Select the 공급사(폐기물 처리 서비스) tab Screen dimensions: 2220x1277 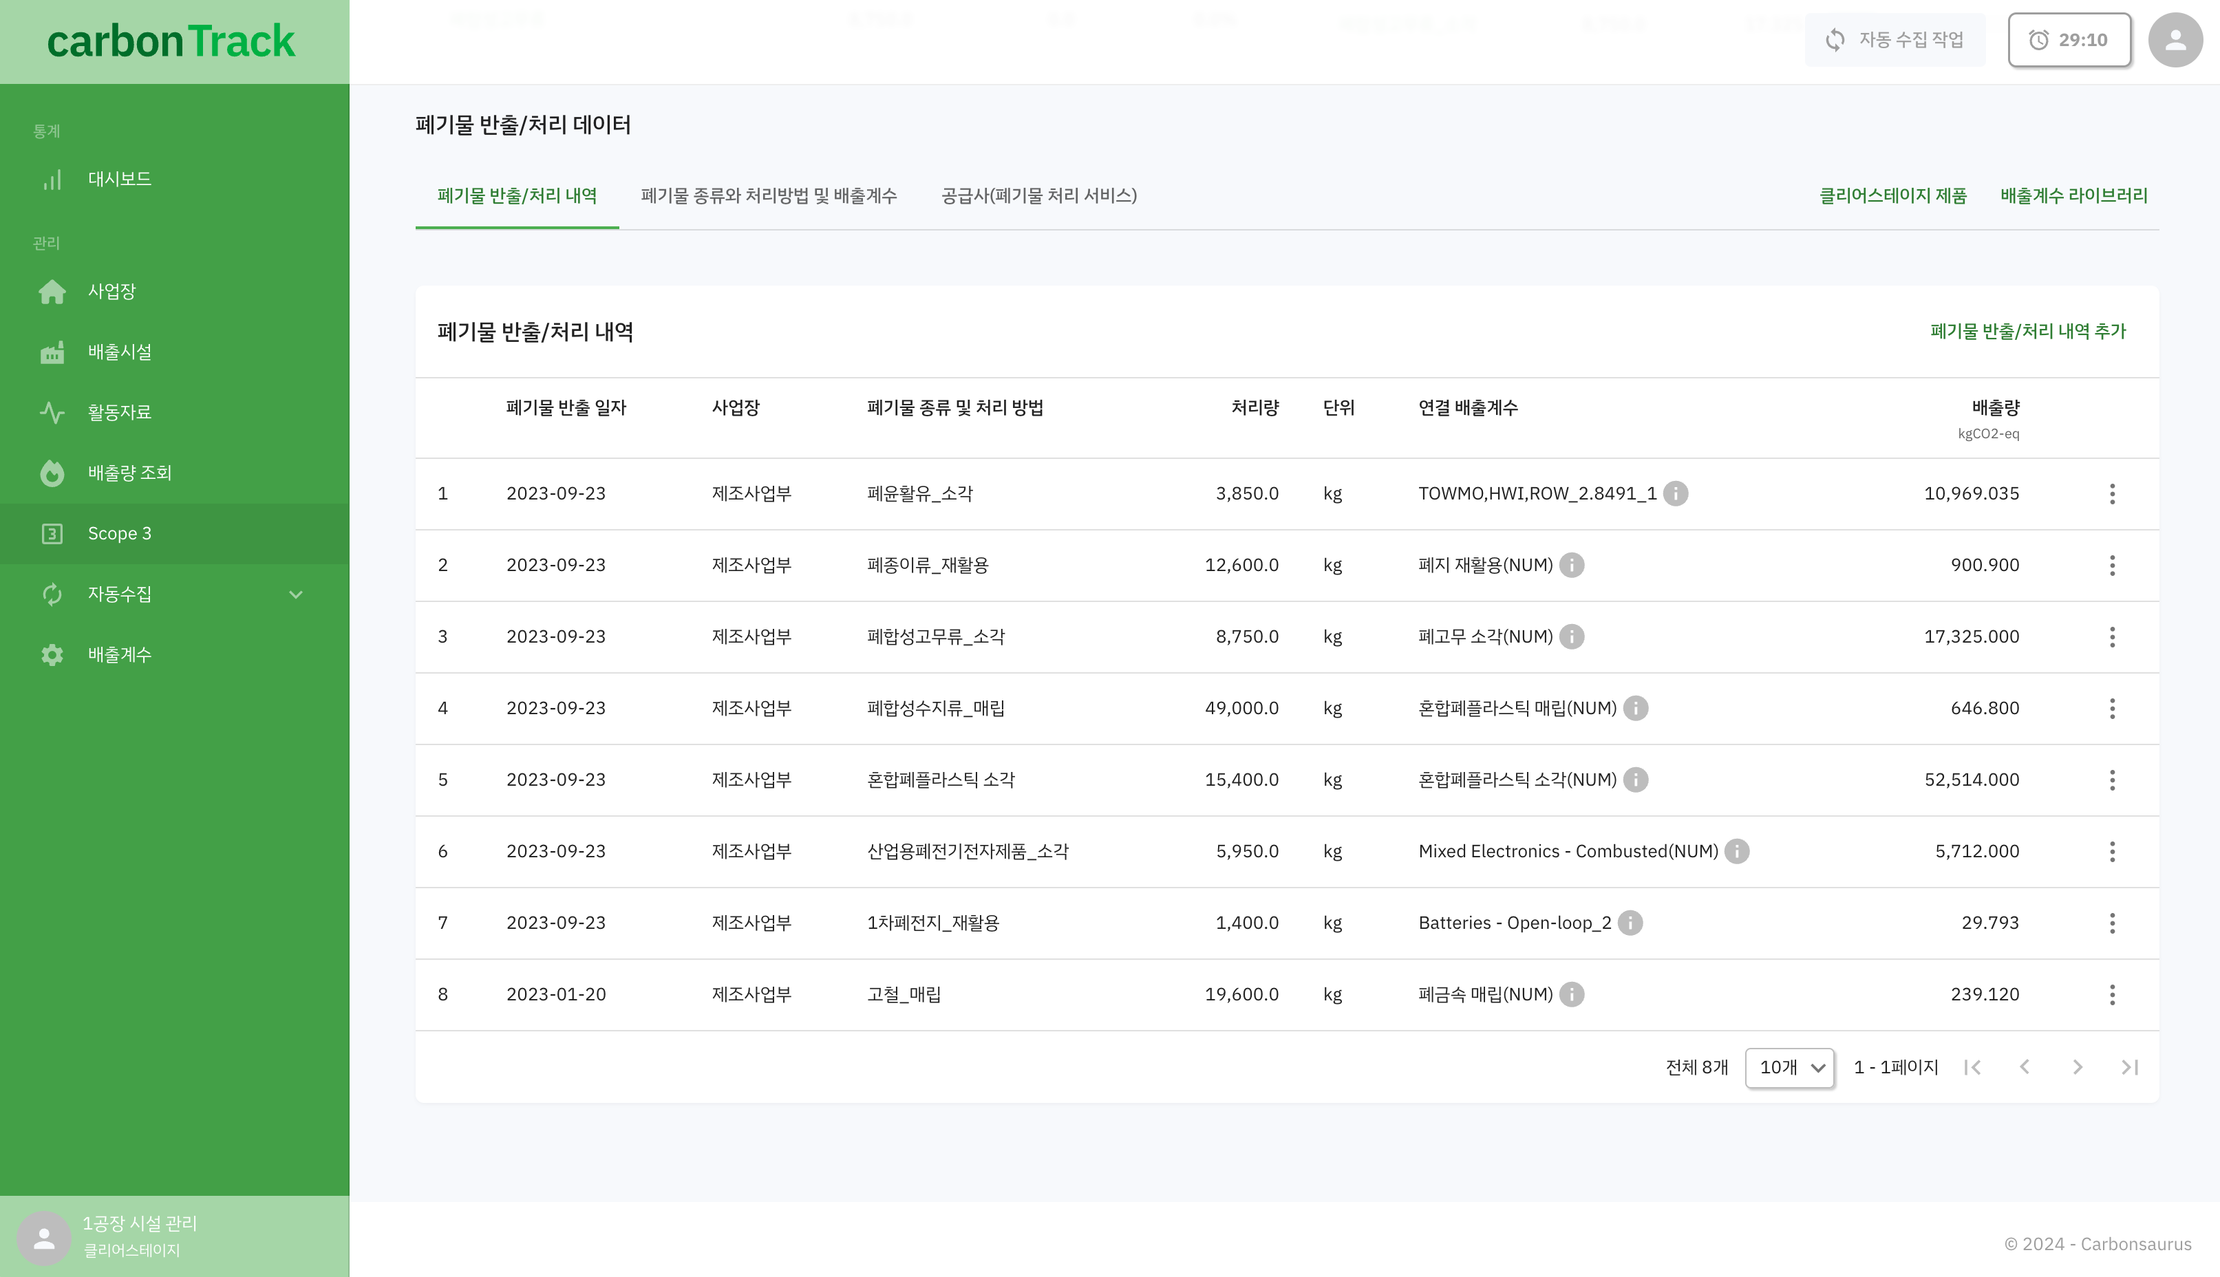(x=1040, y=195)
